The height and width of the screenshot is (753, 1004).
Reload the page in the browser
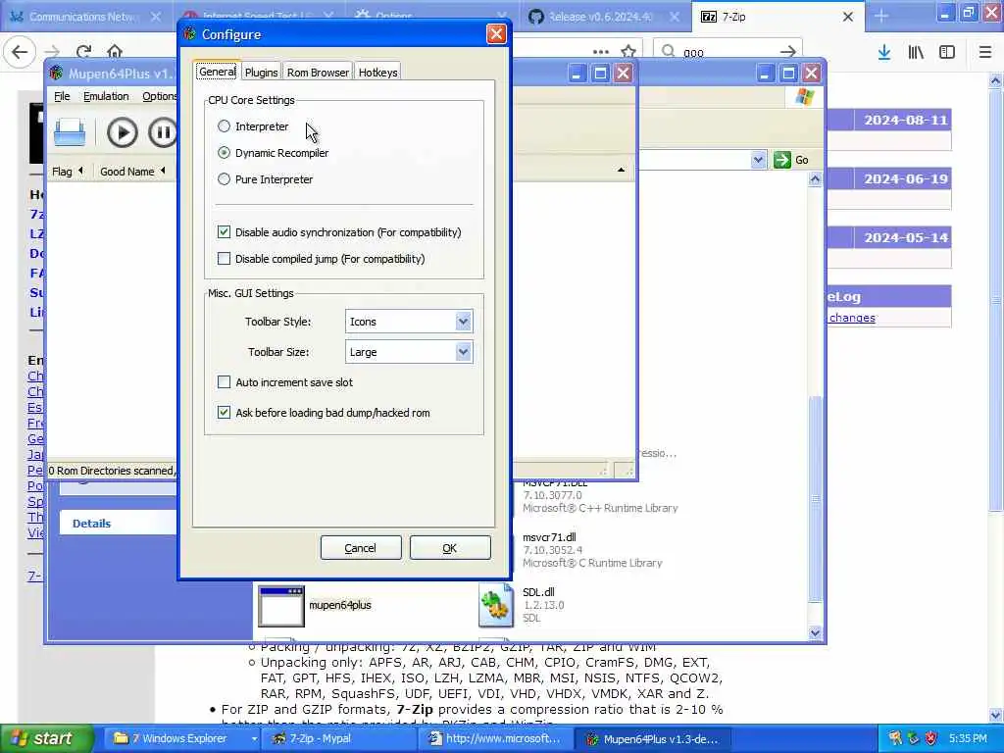[83, 52]
